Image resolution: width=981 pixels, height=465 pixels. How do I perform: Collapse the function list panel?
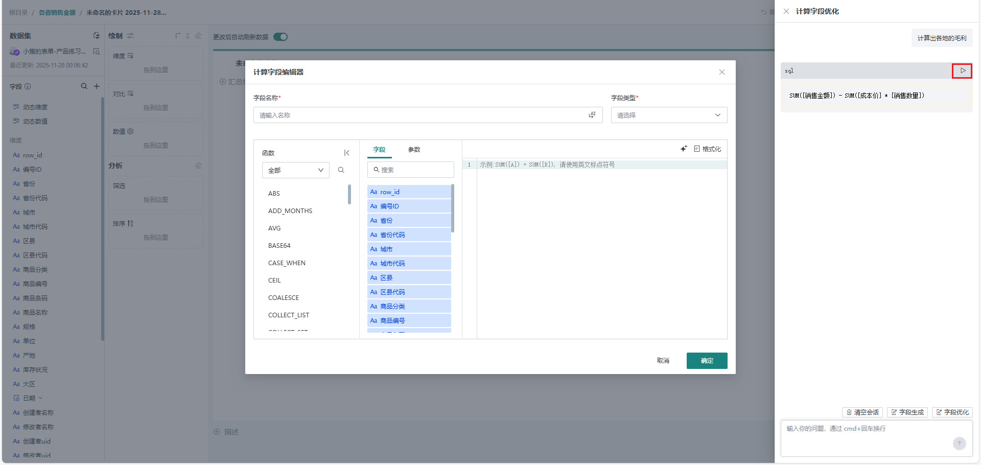[x=346, y=153]
